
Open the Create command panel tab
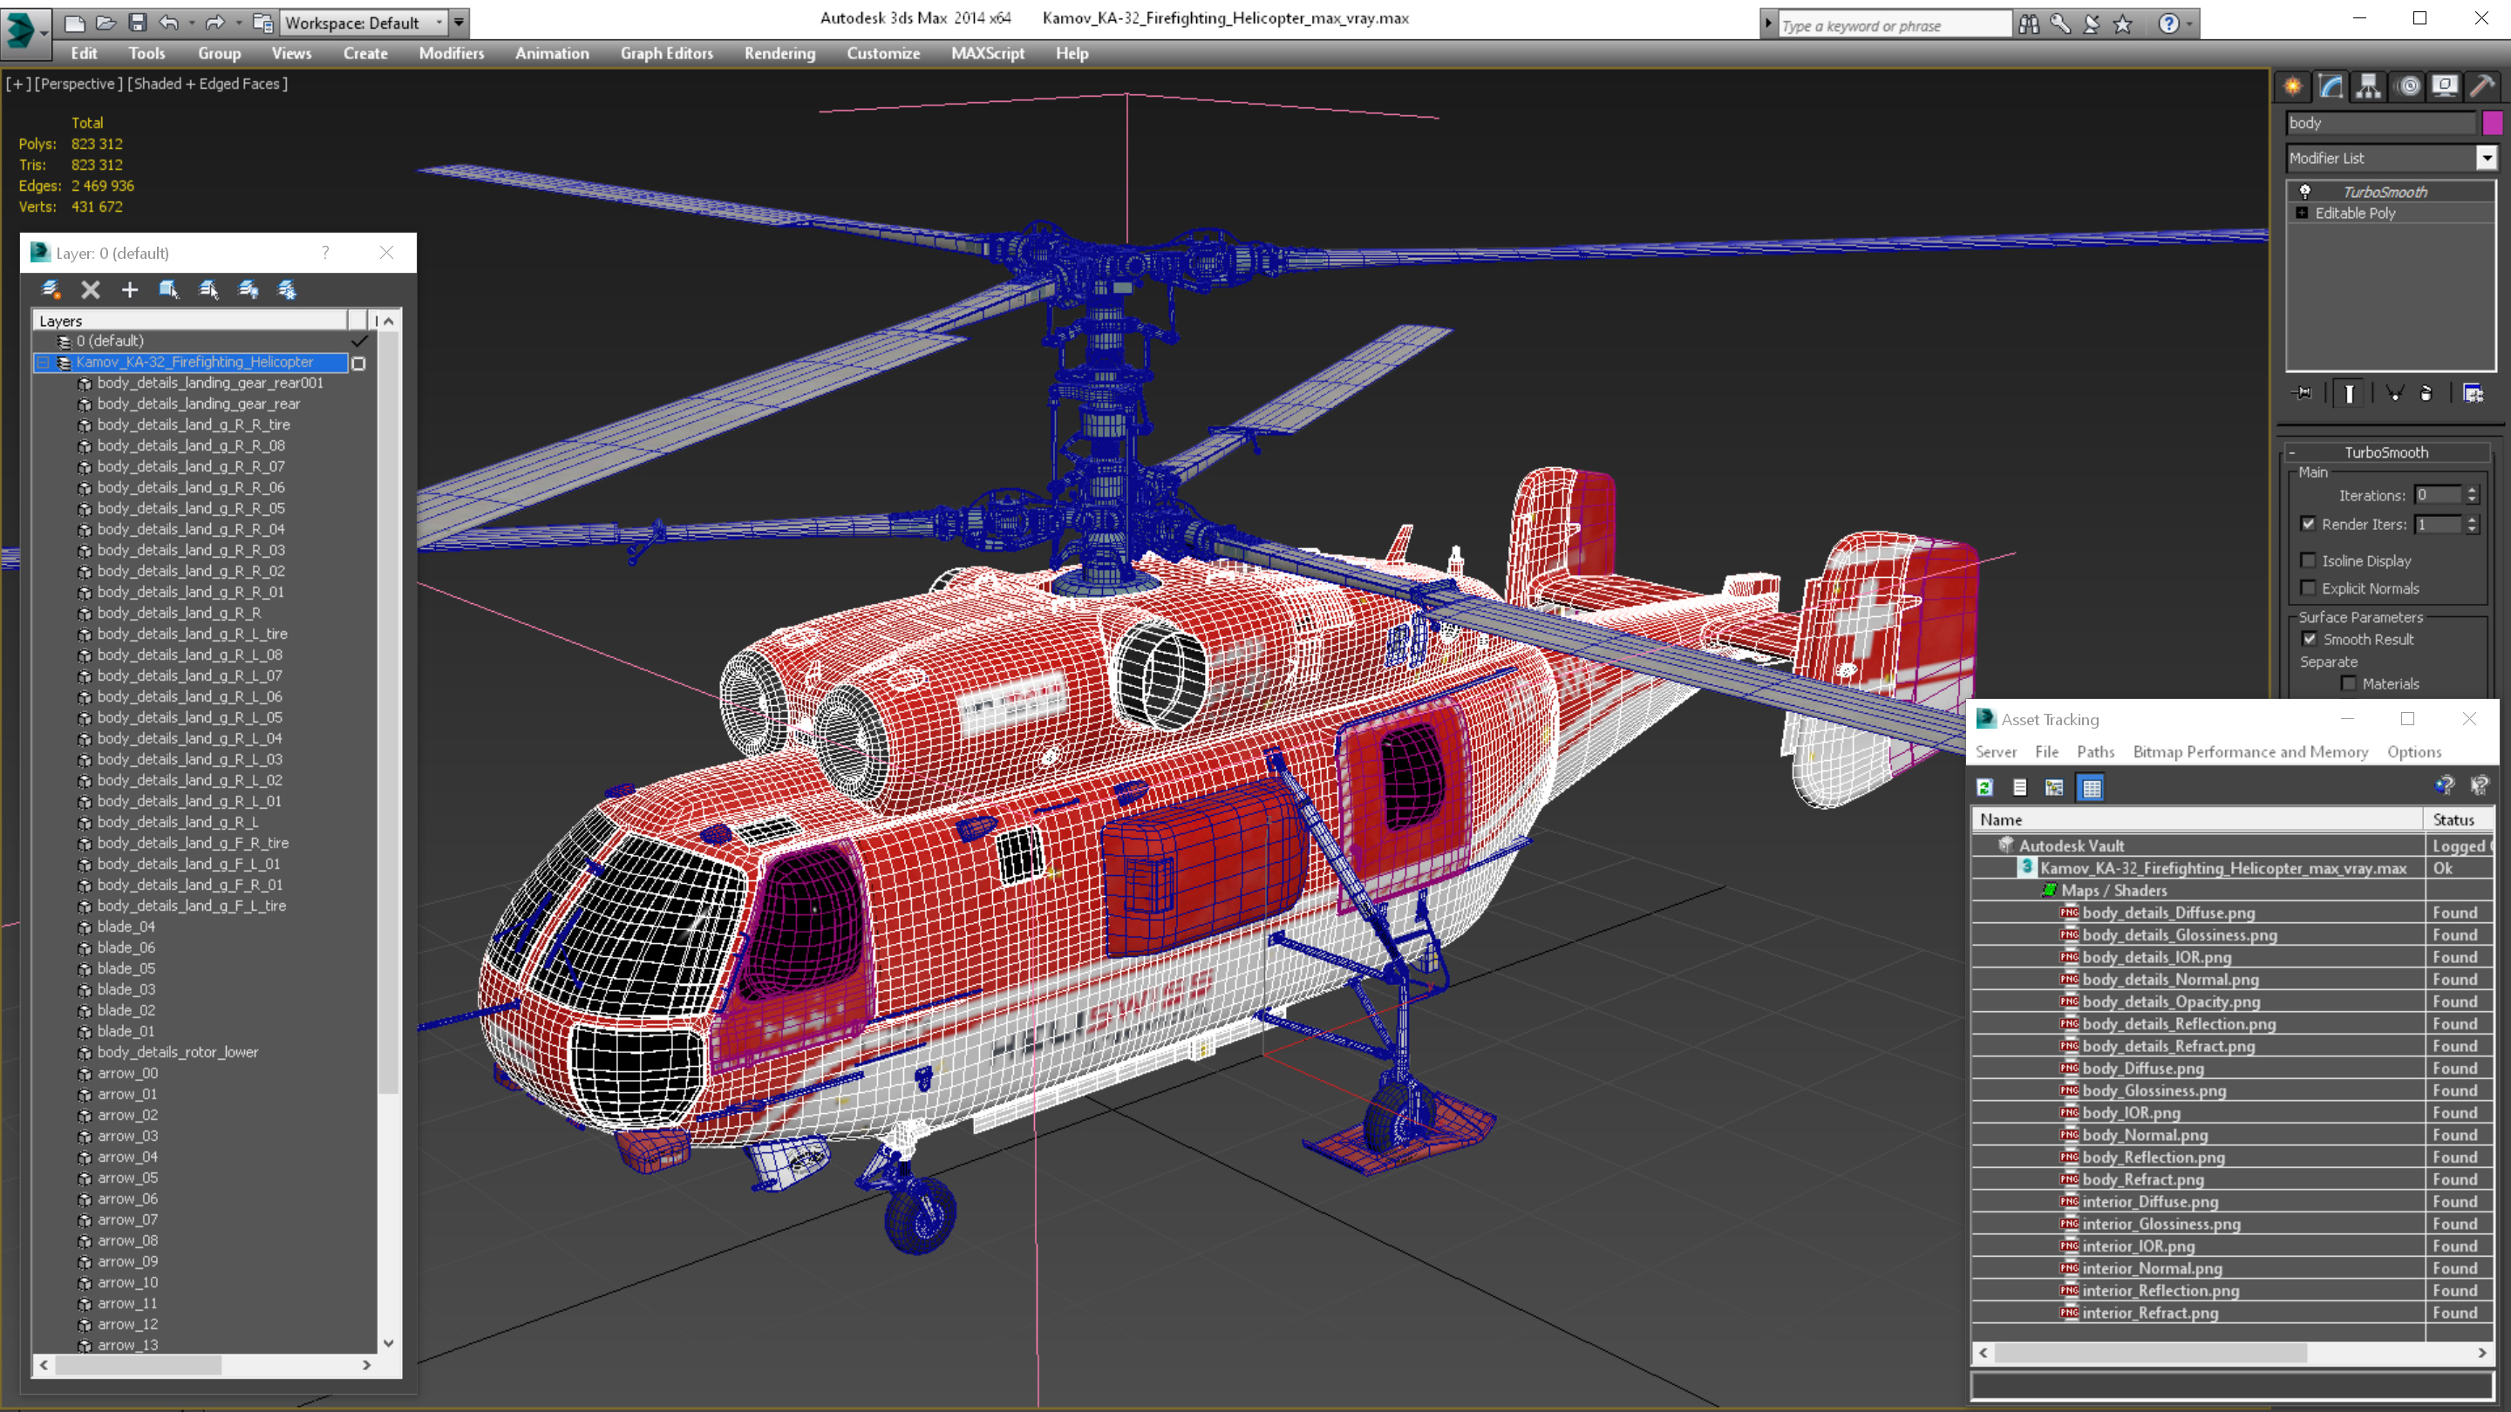(x=2293, y=87)
